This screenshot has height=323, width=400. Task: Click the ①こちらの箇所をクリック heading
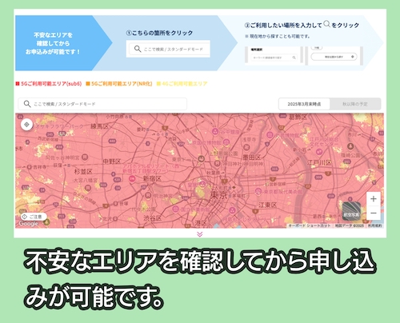point(159,33)
